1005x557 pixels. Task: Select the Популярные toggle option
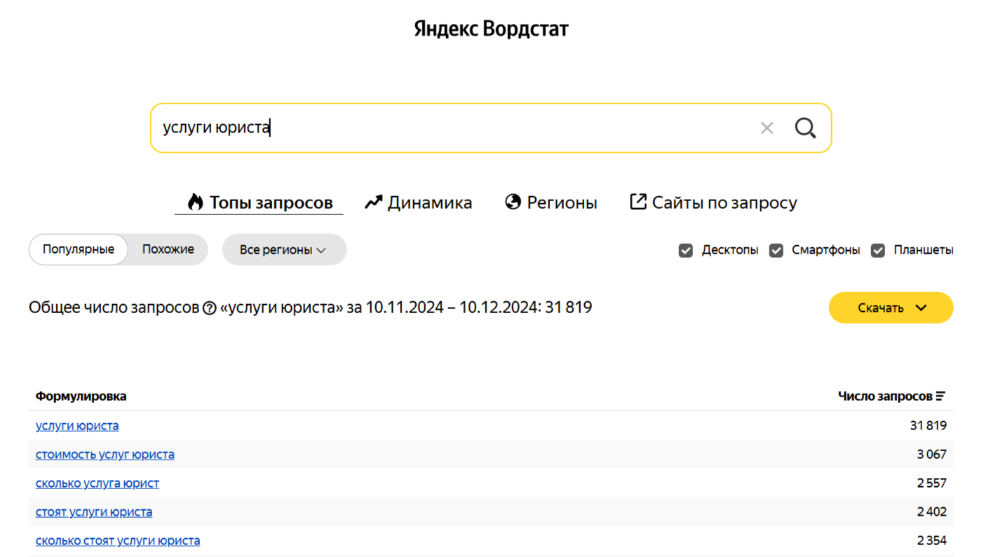point(79,249)
